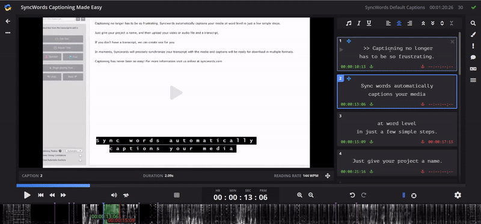This screenshot has width=481, height=224.
Task: Toggle the blue vertical bars timeline option
Action: pyautogui.click(x=403, y=195)
